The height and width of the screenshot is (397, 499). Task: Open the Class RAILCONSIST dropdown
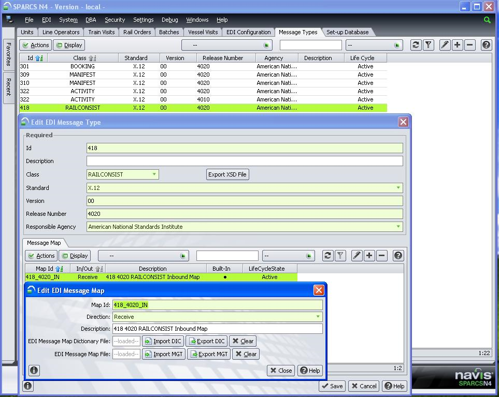tap(154, 174)
